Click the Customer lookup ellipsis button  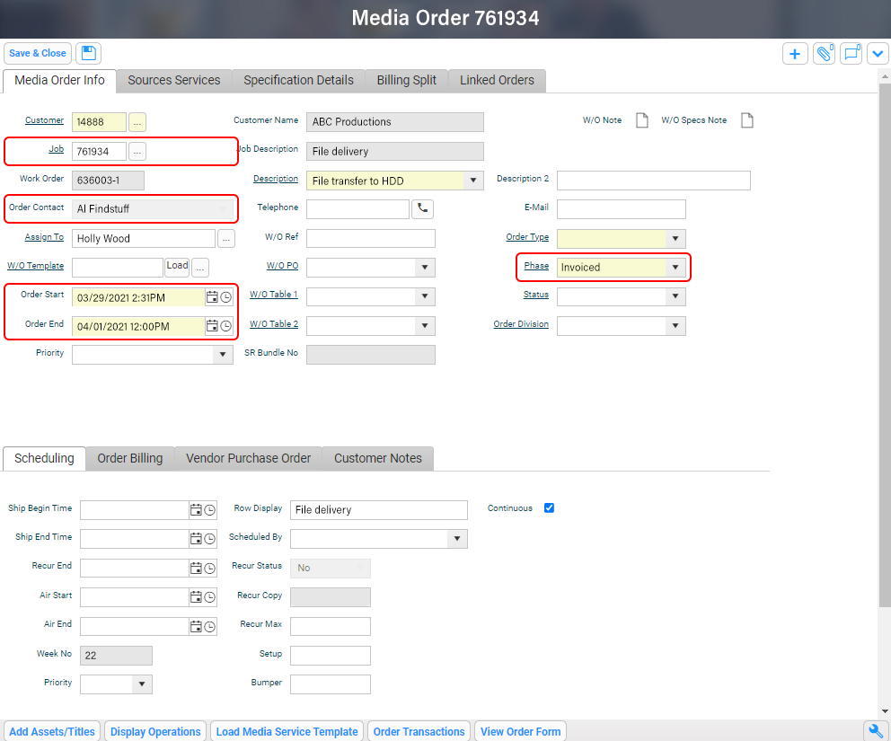point(138,121)
